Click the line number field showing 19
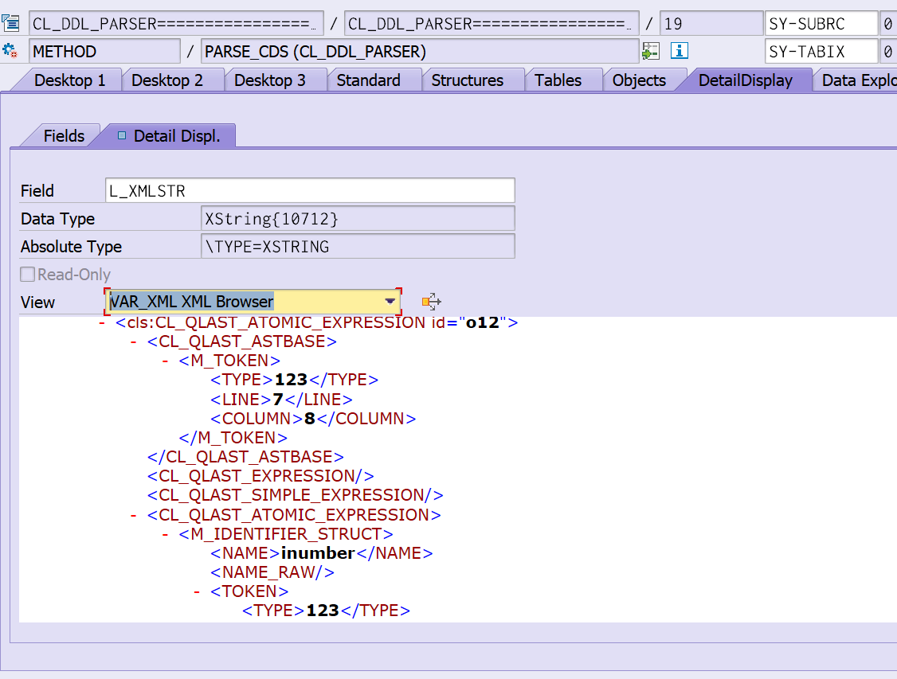The width and height of the screenshot is (897, 679). pyautogui.click(x=711, y=23)
